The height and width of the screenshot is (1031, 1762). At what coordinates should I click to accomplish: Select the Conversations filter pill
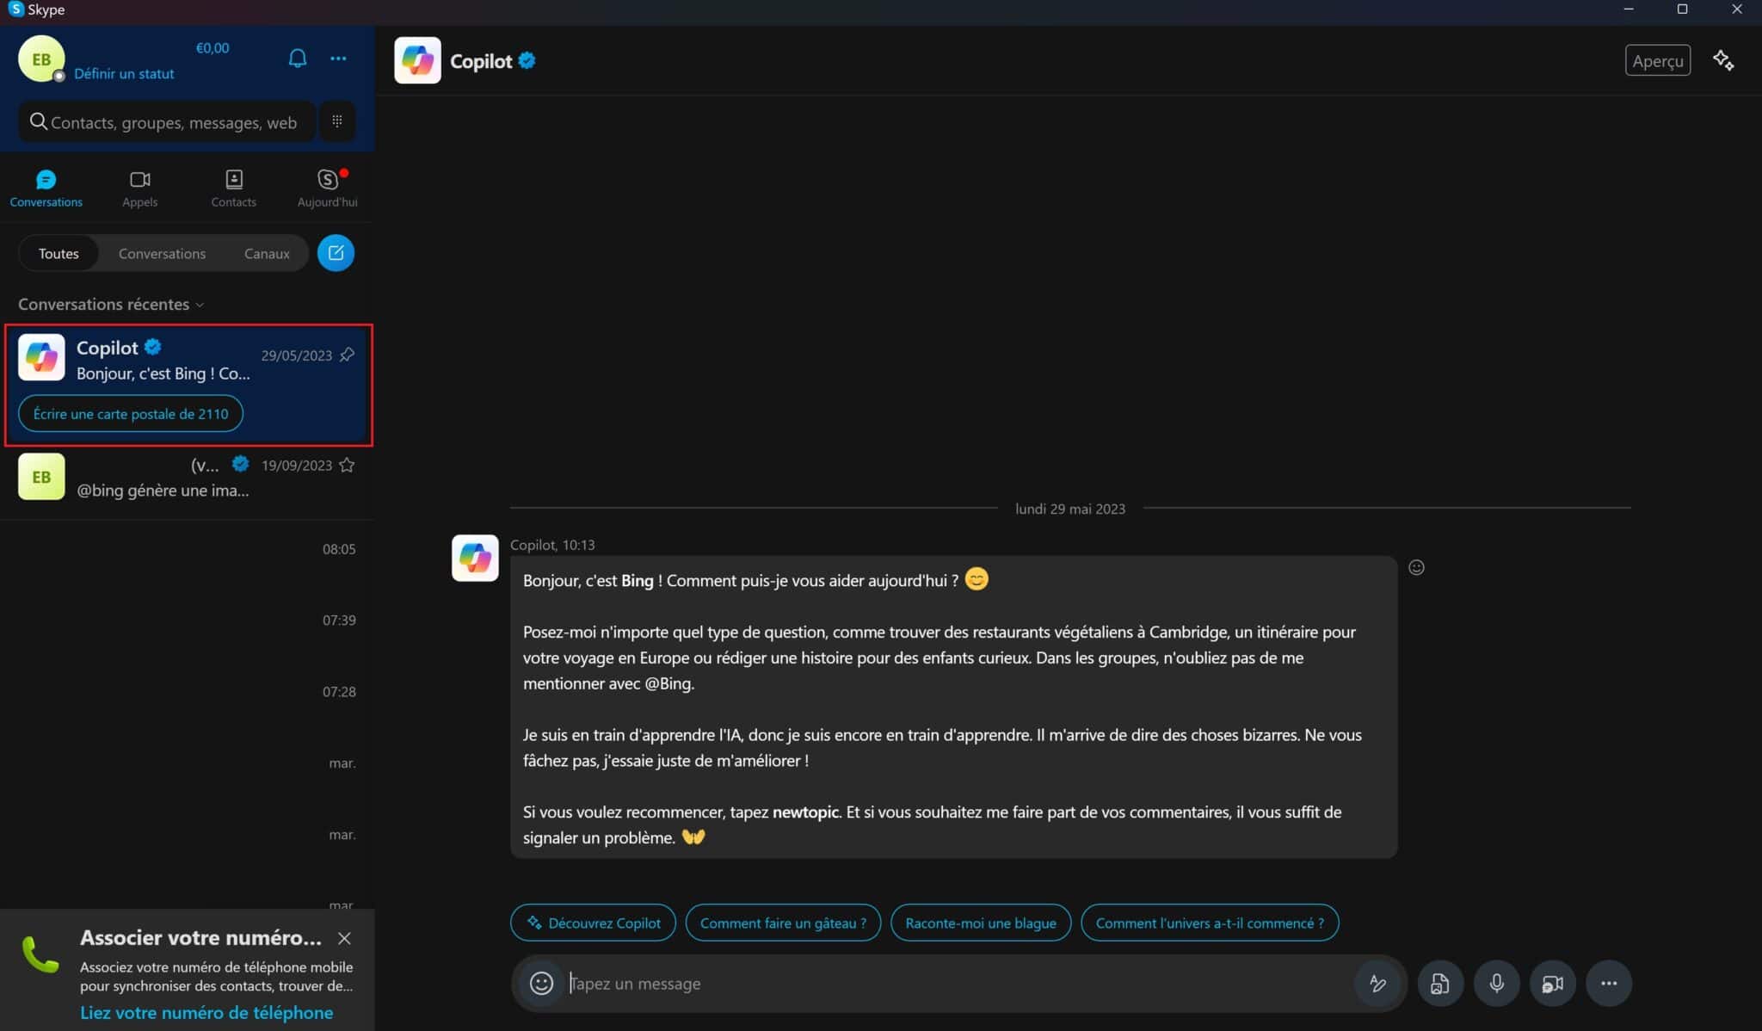click(162, 253)
